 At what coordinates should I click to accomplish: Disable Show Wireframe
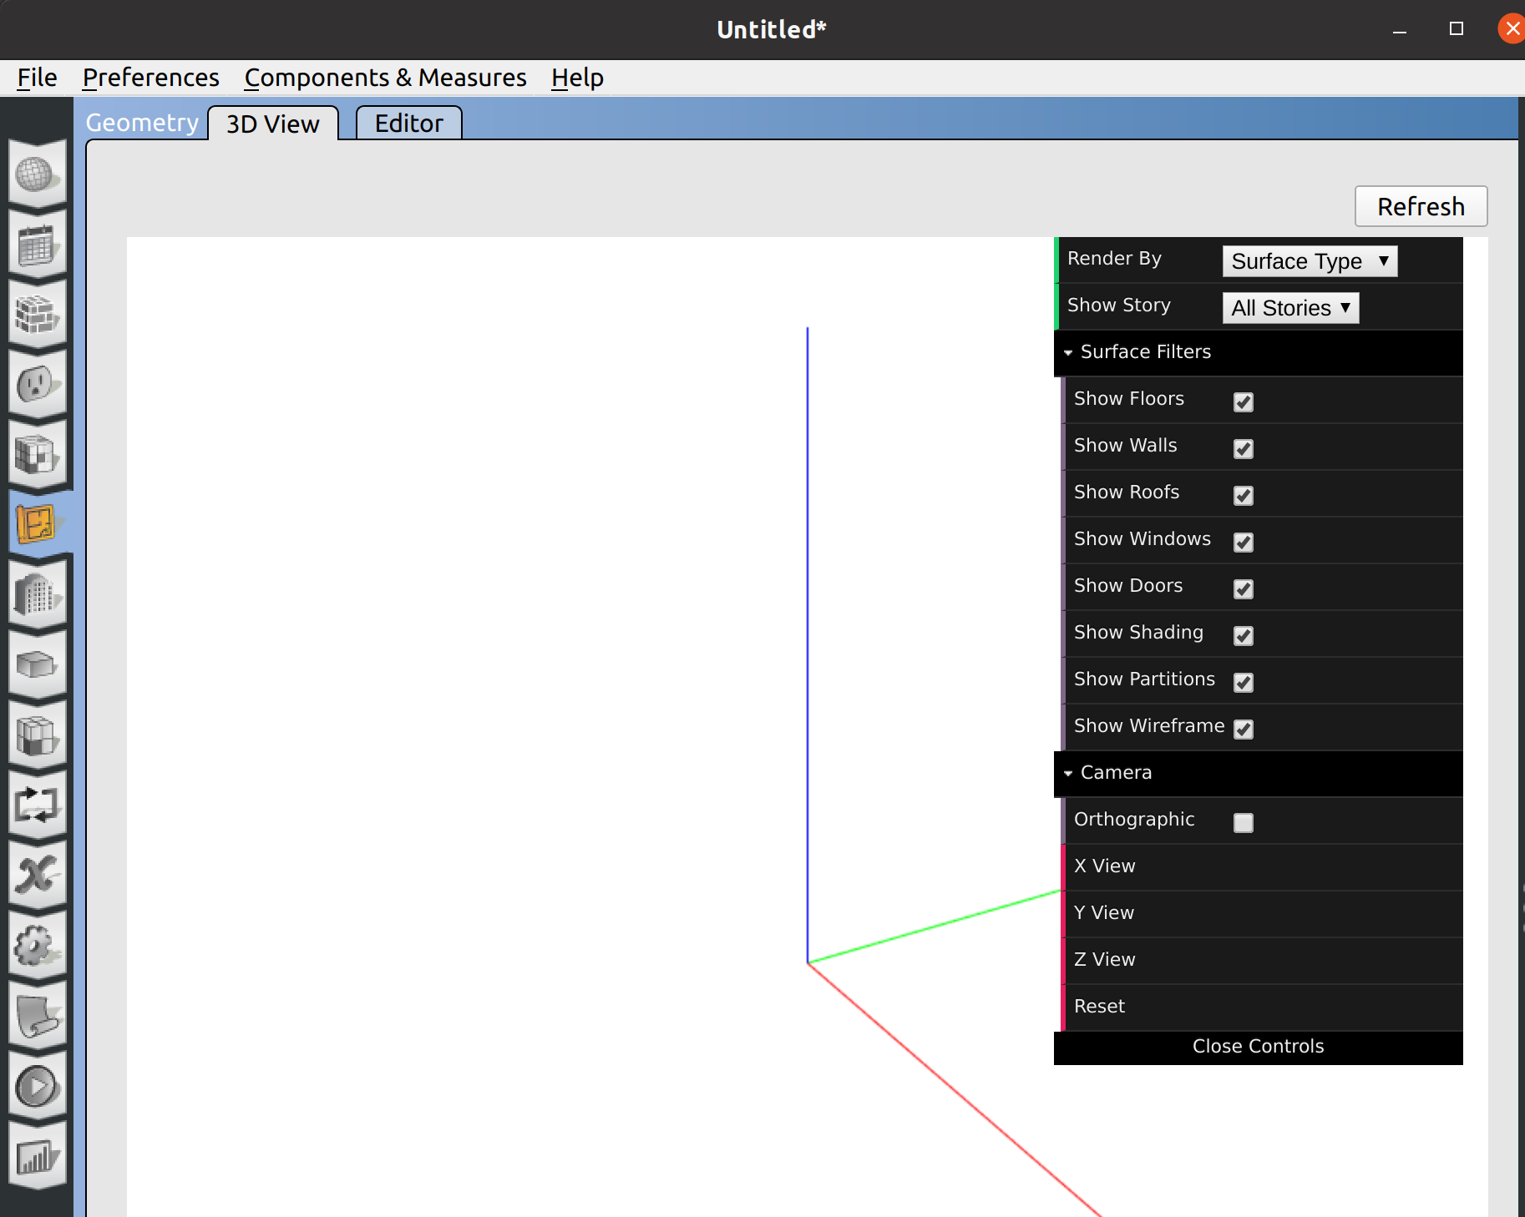pyautogui.click(x=1243, y=729)
